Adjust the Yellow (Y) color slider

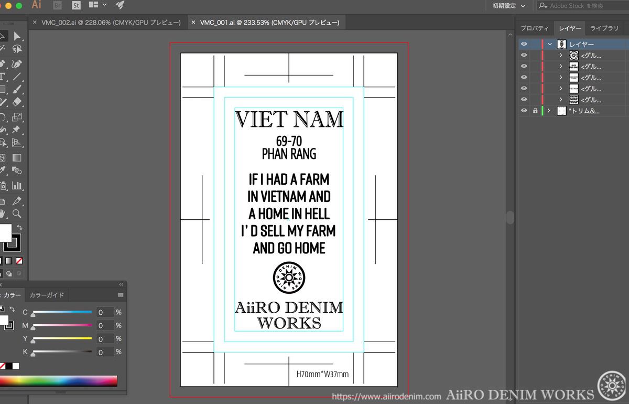(x=62, y=338)
